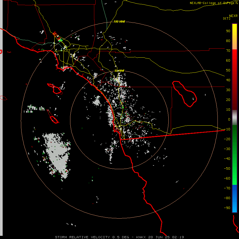
Task: Click the gray zero-velocity segment of color bar
Action: point(234,118)
